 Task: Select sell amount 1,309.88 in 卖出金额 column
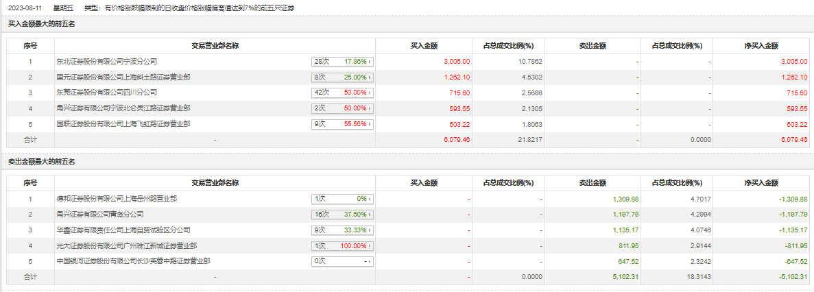click(x=625, y=199)
